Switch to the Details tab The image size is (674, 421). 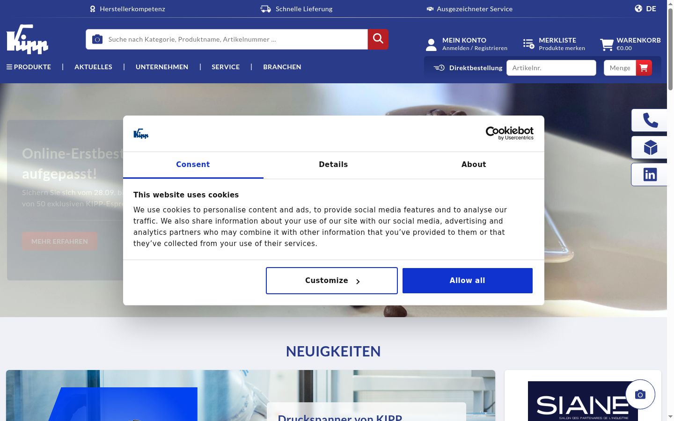[x=333, y=165]
